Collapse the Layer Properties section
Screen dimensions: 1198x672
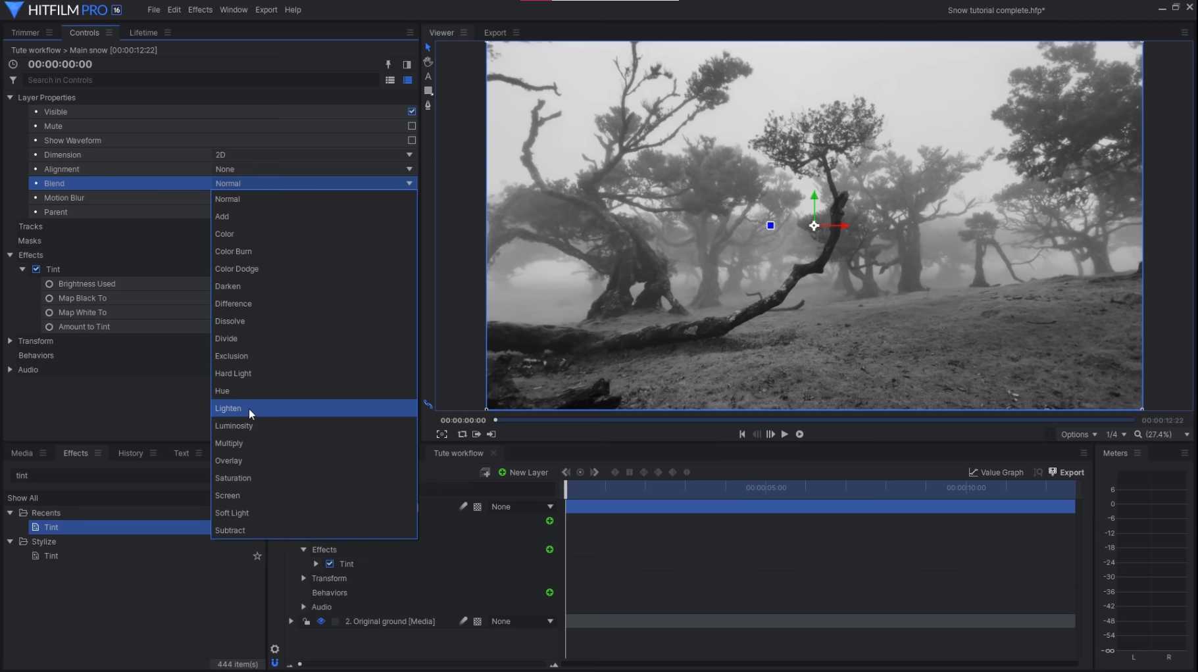click(10, 97)
